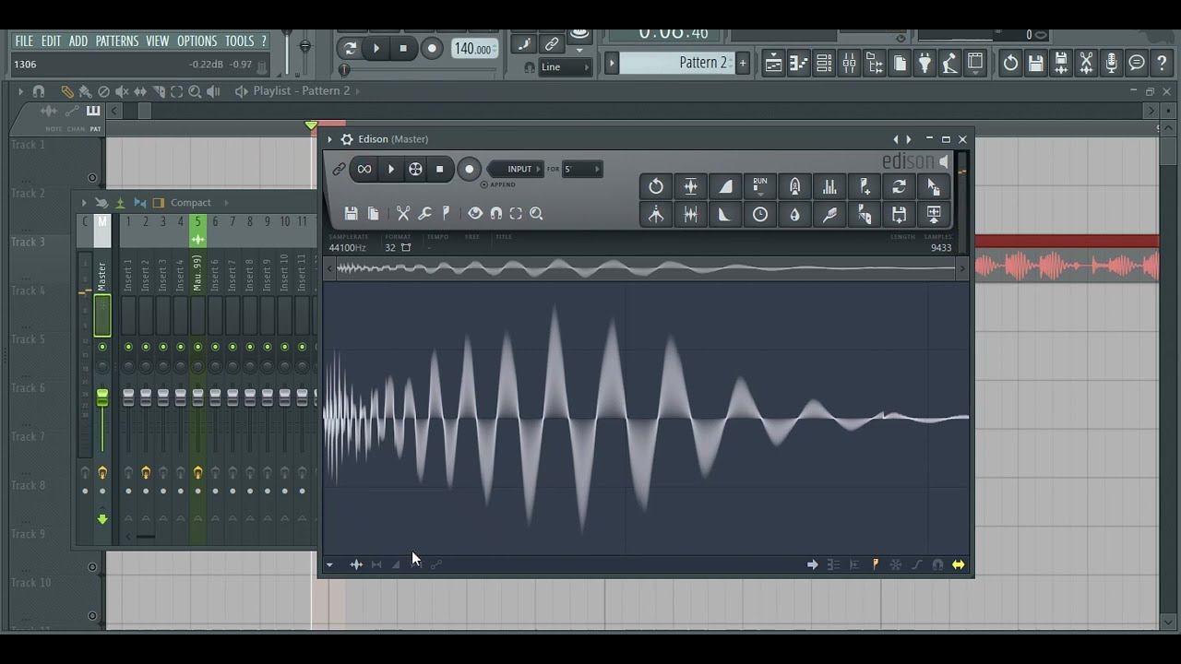Open the record duration dropdown showing 5'
1181x664 pixels.
click(582, 169)
